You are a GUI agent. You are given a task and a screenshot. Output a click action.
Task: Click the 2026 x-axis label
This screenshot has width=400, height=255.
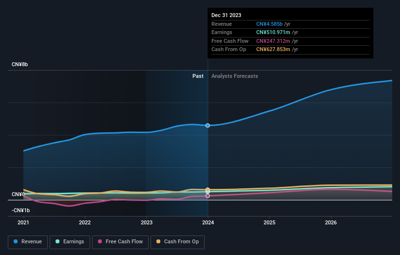point(331,222)
